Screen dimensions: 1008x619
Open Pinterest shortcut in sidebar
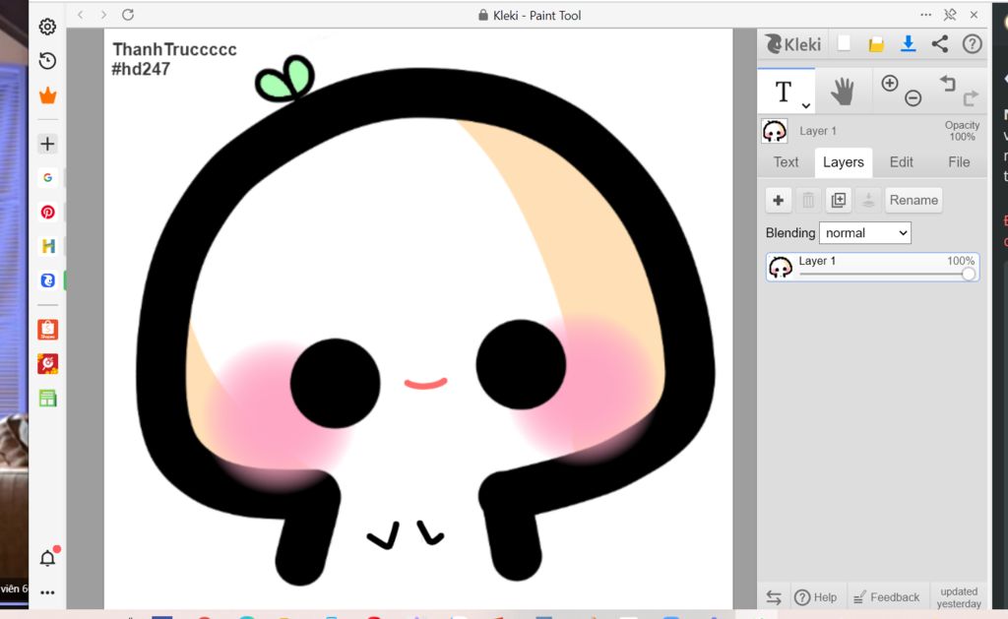pos(47,212)
